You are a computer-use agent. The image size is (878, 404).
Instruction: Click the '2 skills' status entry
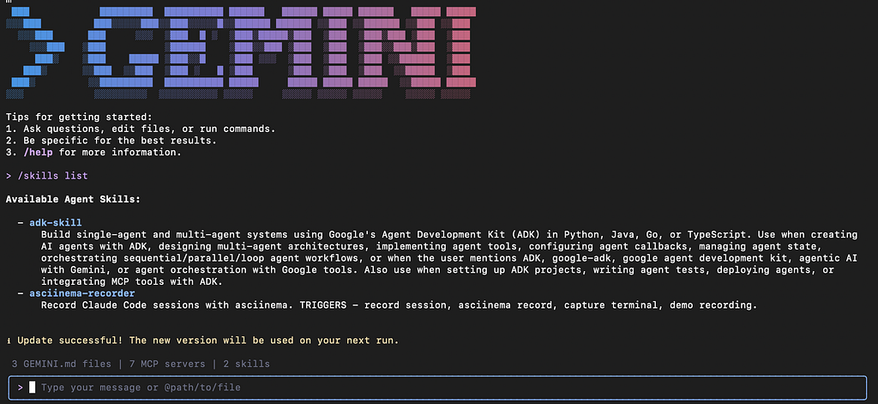tap(246, 365)
